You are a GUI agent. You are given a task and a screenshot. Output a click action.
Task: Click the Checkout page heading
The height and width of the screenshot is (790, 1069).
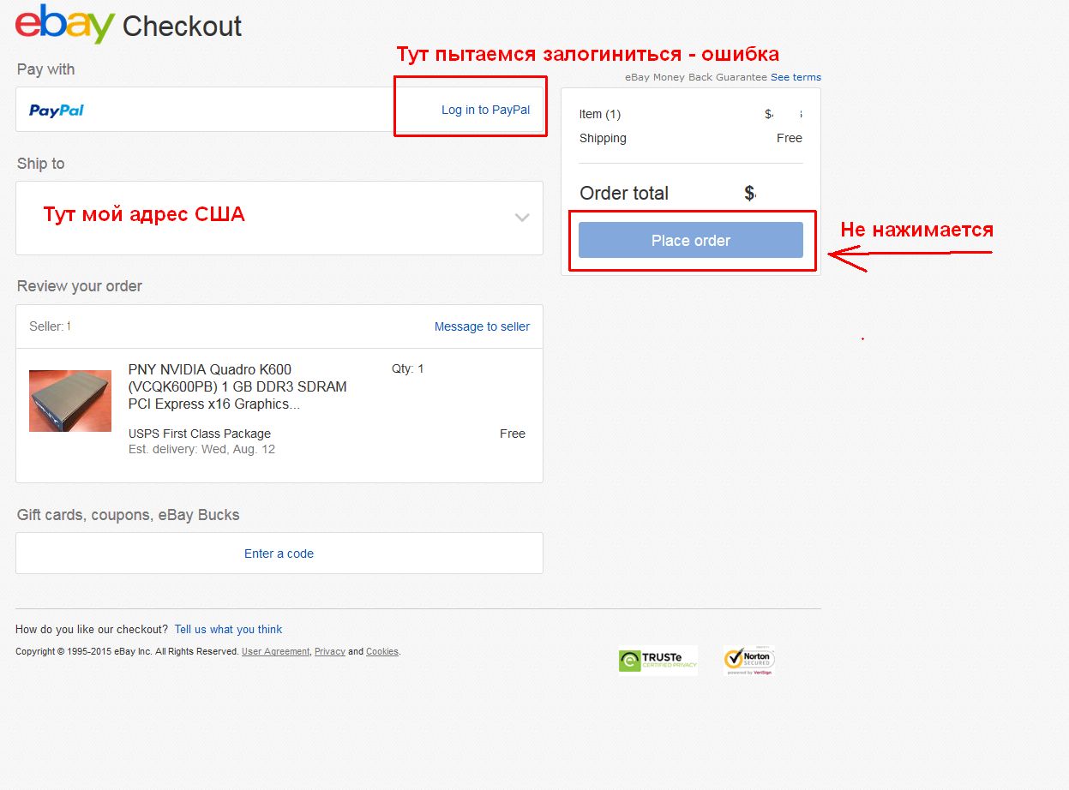click(x=182, y=27)
